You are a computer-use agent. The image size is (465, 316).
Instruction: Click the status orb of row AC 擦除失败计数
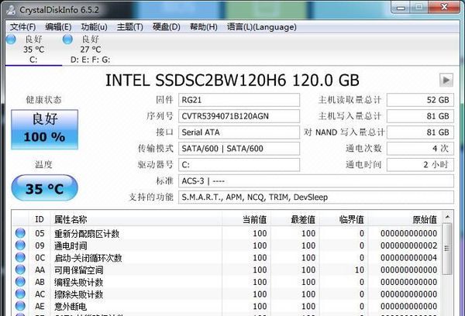click(20, 294)
